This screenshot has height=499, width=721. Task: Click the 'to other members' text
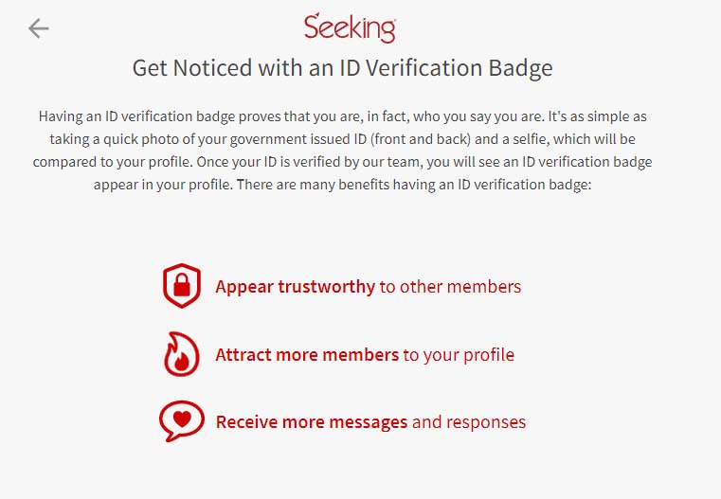450,287
